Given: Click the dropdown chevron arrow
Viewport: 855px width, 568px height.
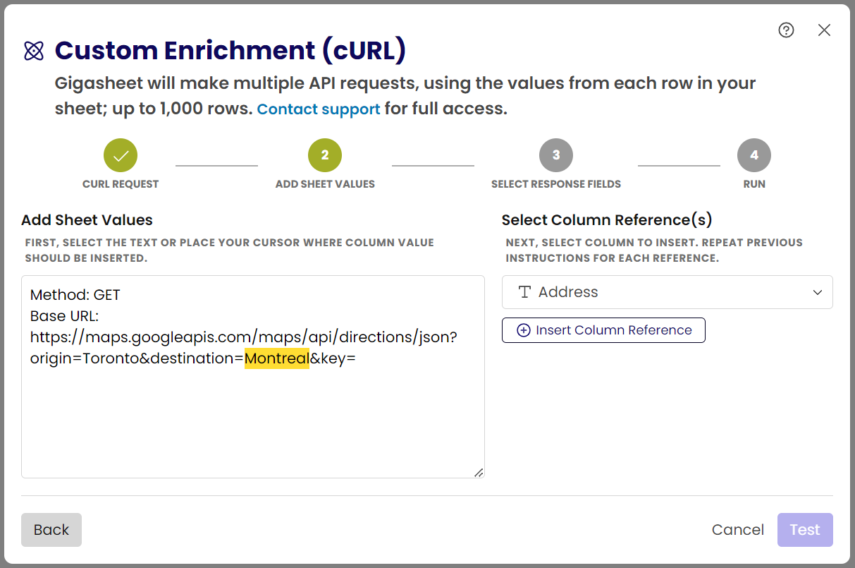Looking at the screenshot, I should click(x=818, y=293).
